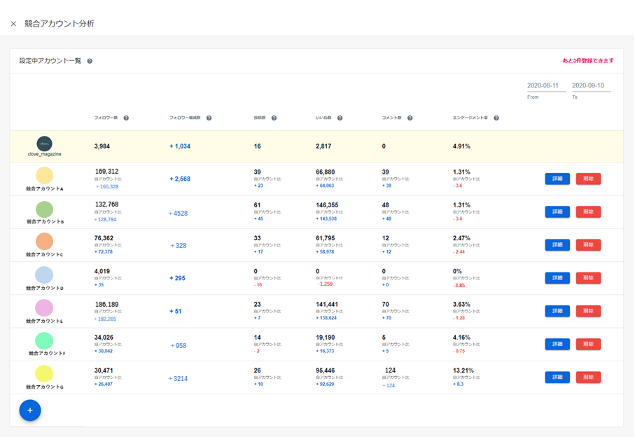Click help icon next to いいね数 header

tap(340, 118)
